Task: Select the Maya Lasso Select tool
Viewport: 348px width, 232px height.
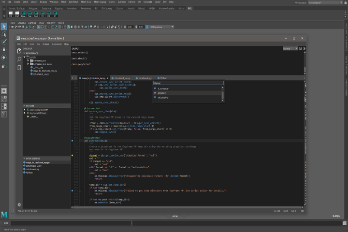Action: click(x=4, y=34)
